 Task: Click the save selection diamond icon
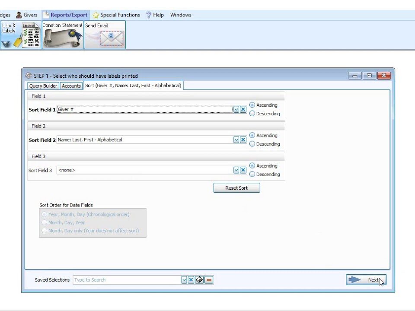click(199, 280)
